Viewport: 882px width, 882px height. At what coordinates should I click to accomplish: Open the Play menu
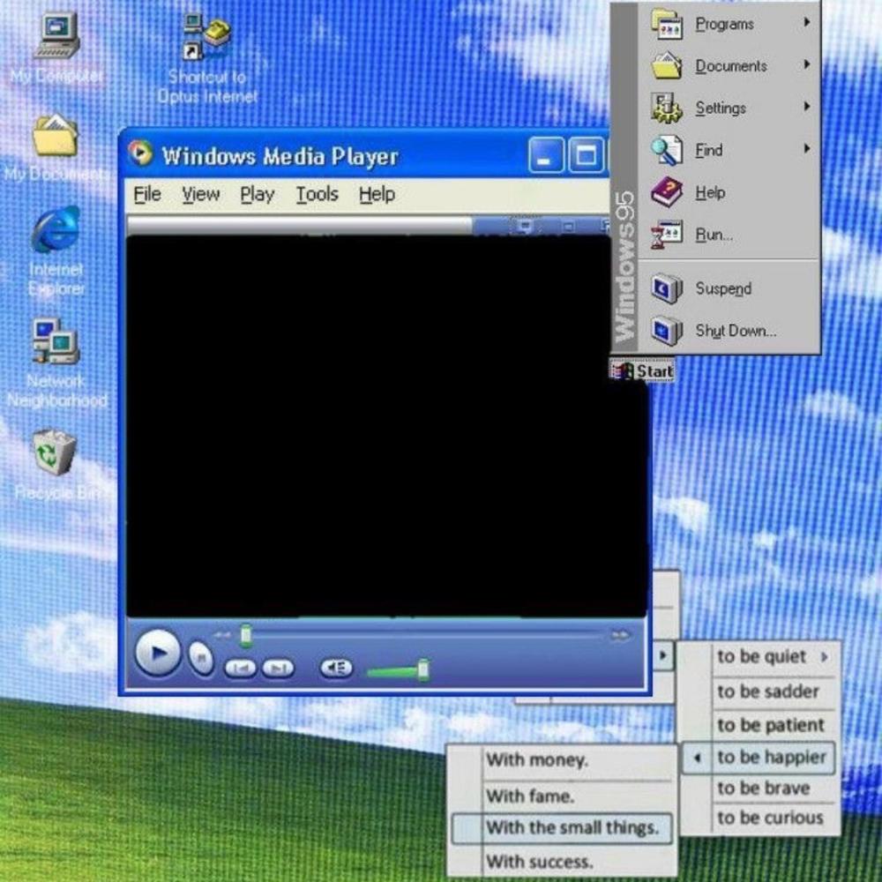257,195
